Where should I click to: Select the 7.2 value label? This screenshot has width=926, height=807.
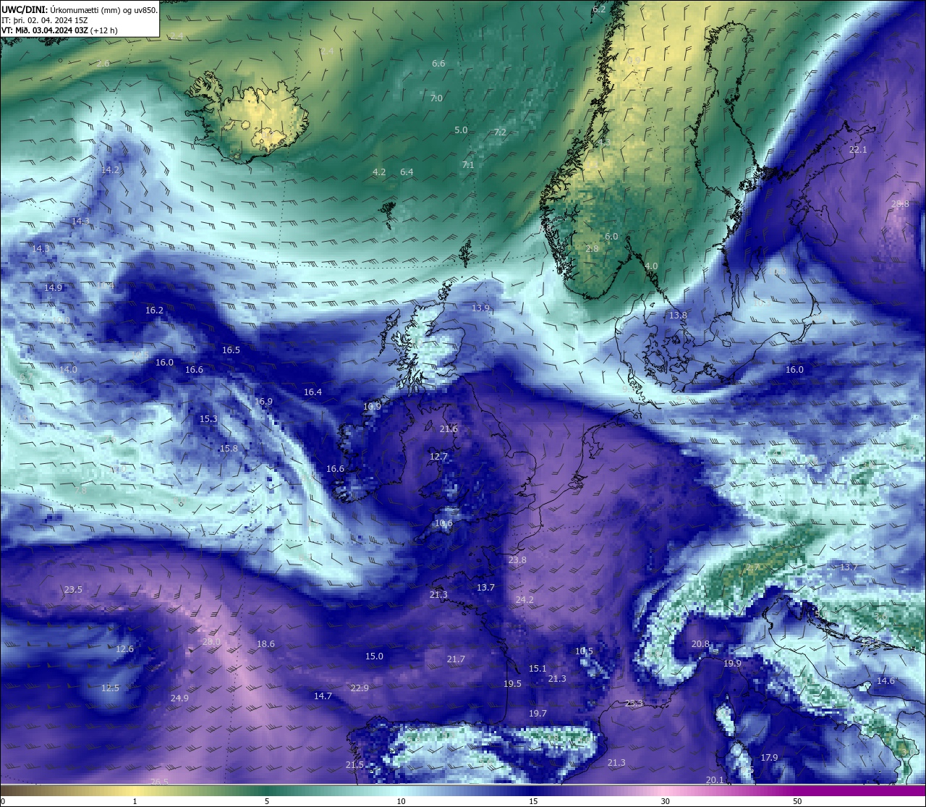(x=500, y=132)
